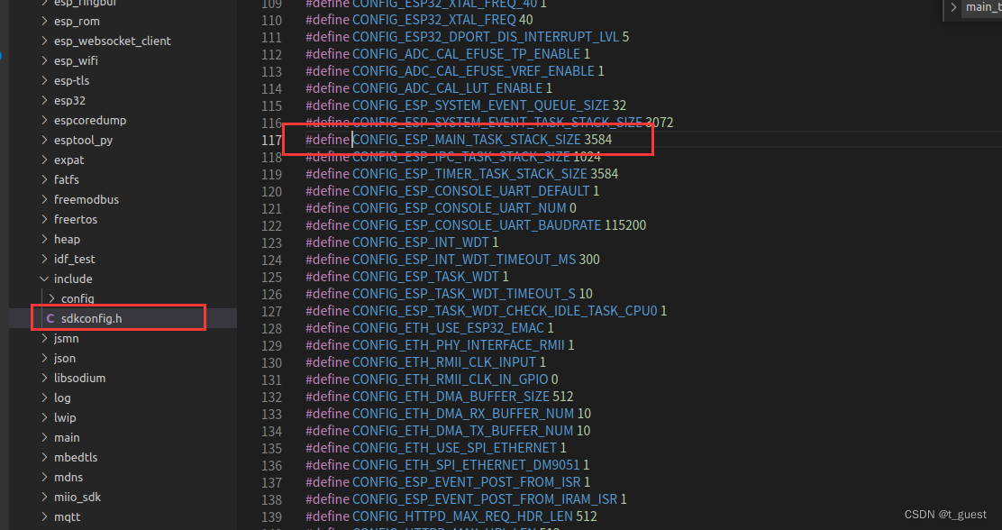Click CONFIG_ETH_DMA_TX_BUFFER_NUM on line 134
Screen dimensions: 1002x530
pyautogui.click(x=462, y=431)
